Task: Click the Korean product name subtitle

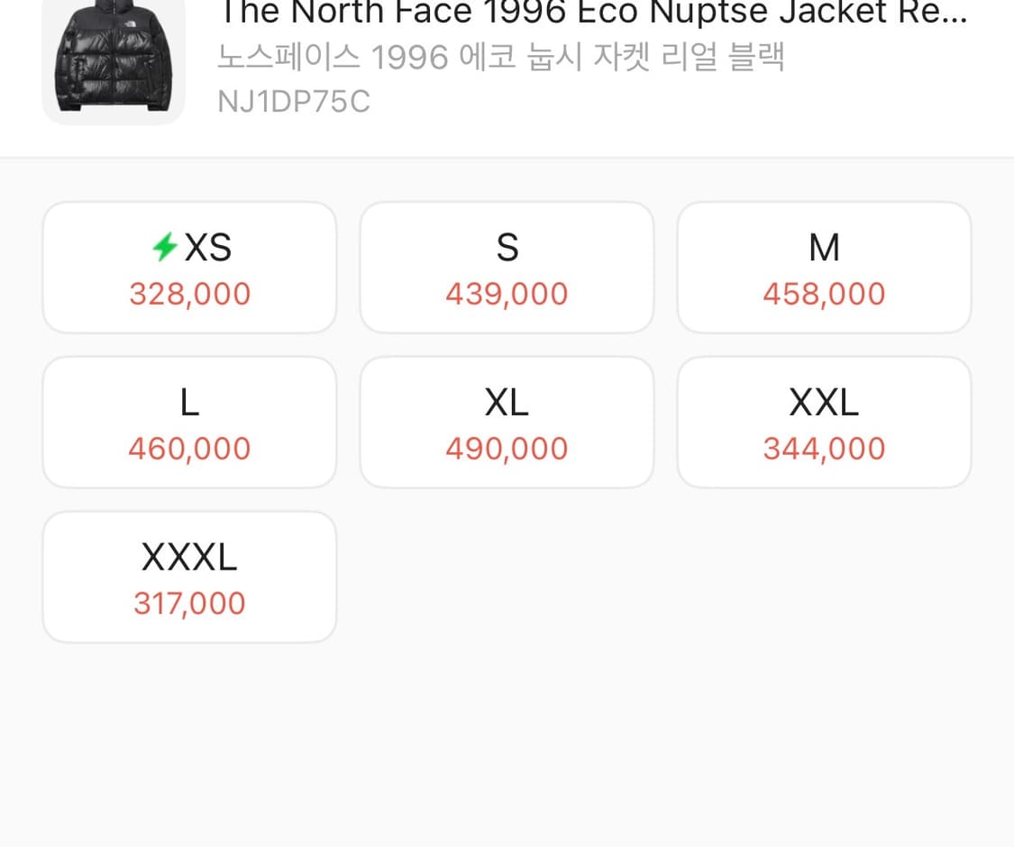Action: point(501,58)
